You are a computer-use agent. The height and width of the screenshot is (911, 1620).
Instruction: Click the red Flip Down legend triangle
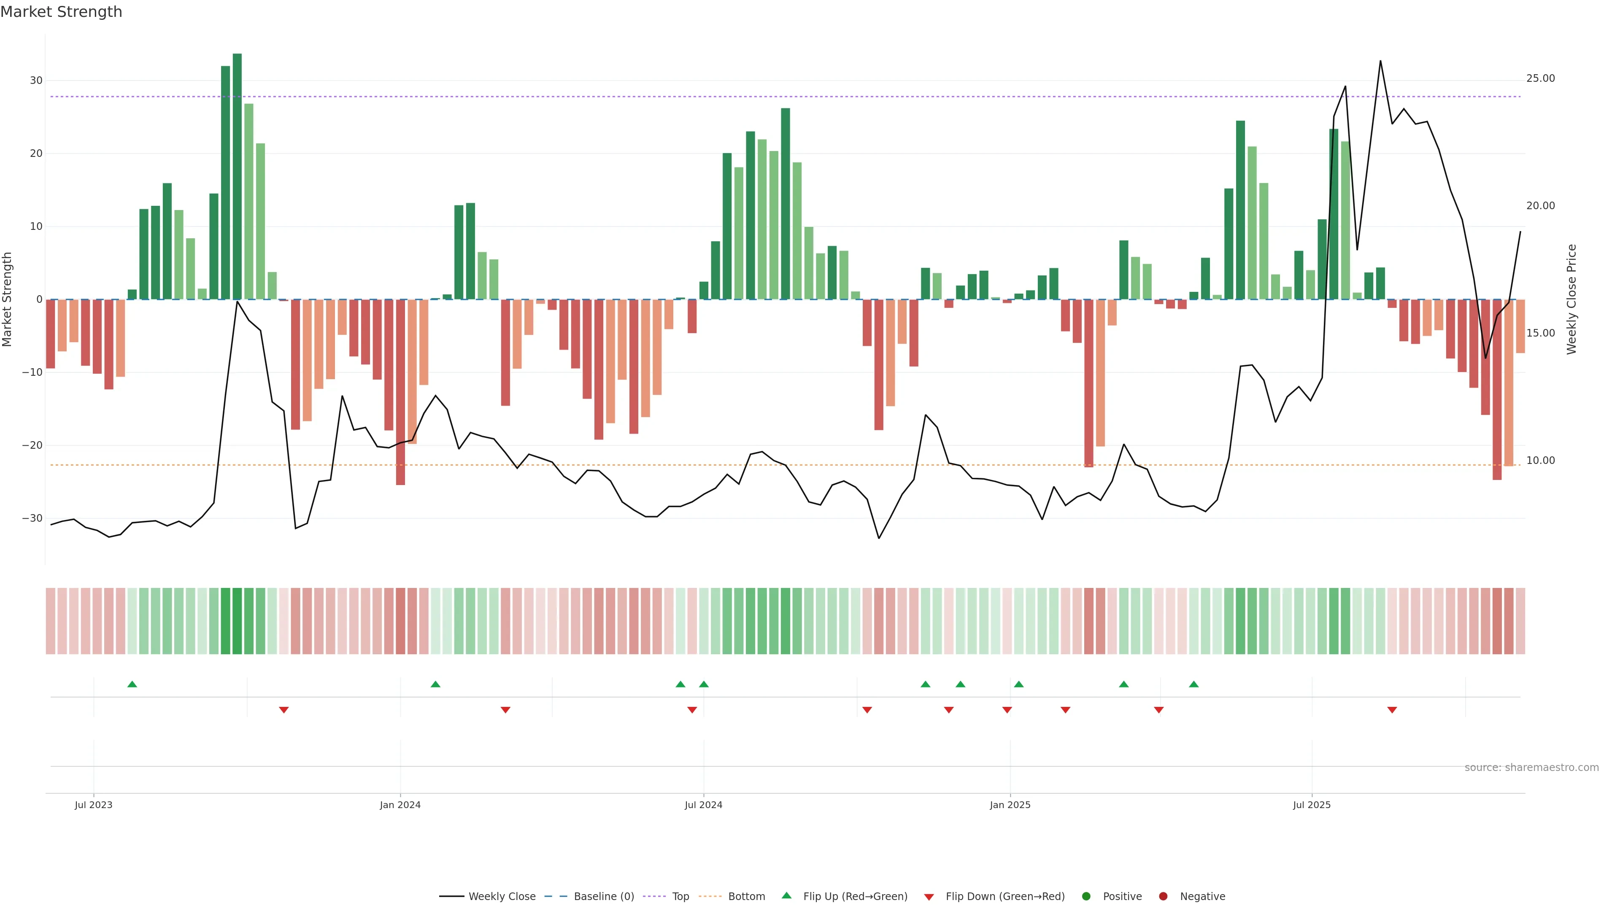929,897
